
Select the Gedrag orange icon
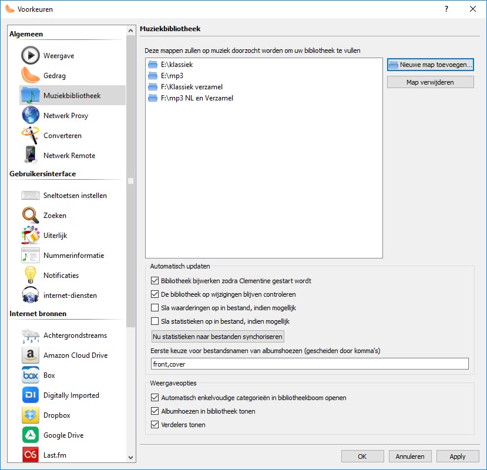pyautogui.click(x=31, y=75)
